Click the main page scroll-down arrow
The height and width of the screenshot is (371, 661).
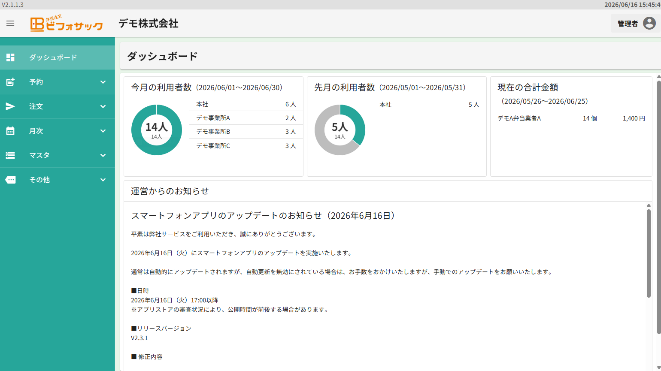point(659,368)
